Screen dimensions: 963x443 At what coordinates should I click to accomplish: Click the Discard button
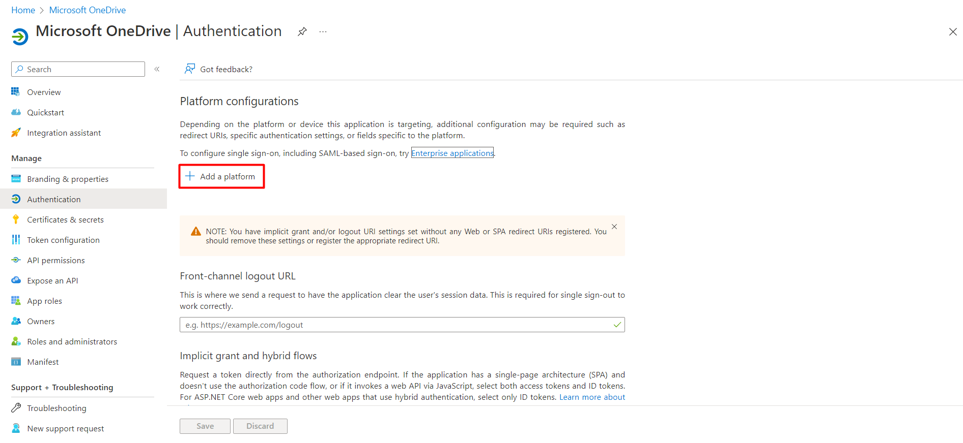tap(260, 426)
